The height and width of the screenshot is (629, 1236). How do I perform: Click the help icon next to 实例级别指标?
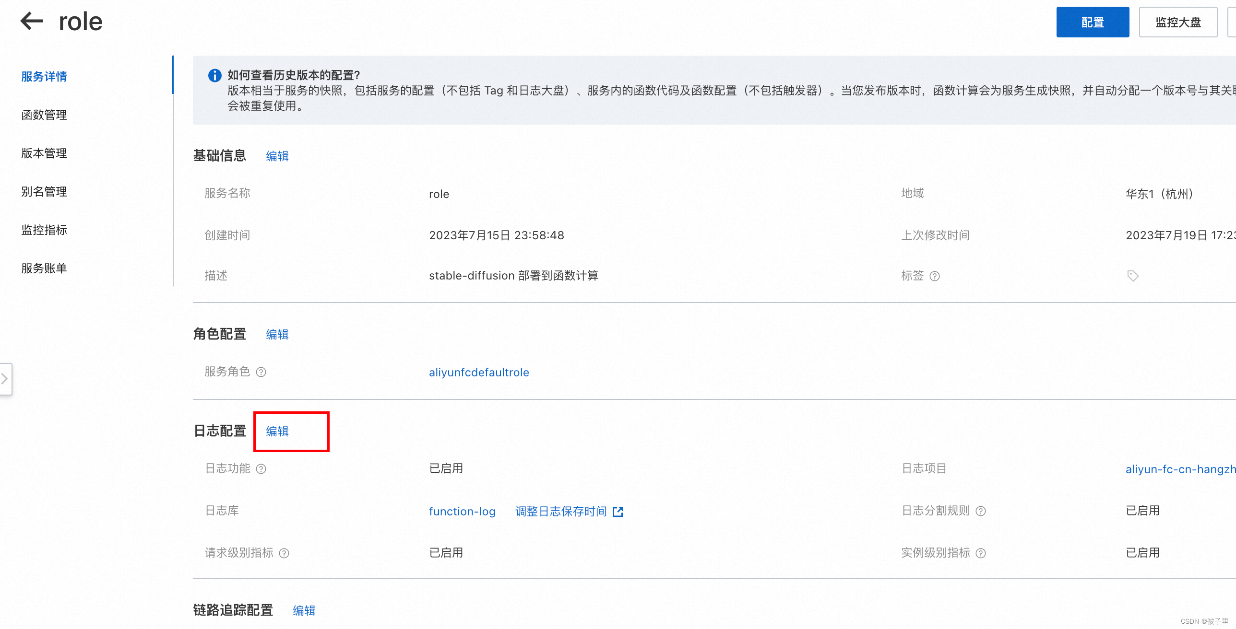click(x=981, y=553)
